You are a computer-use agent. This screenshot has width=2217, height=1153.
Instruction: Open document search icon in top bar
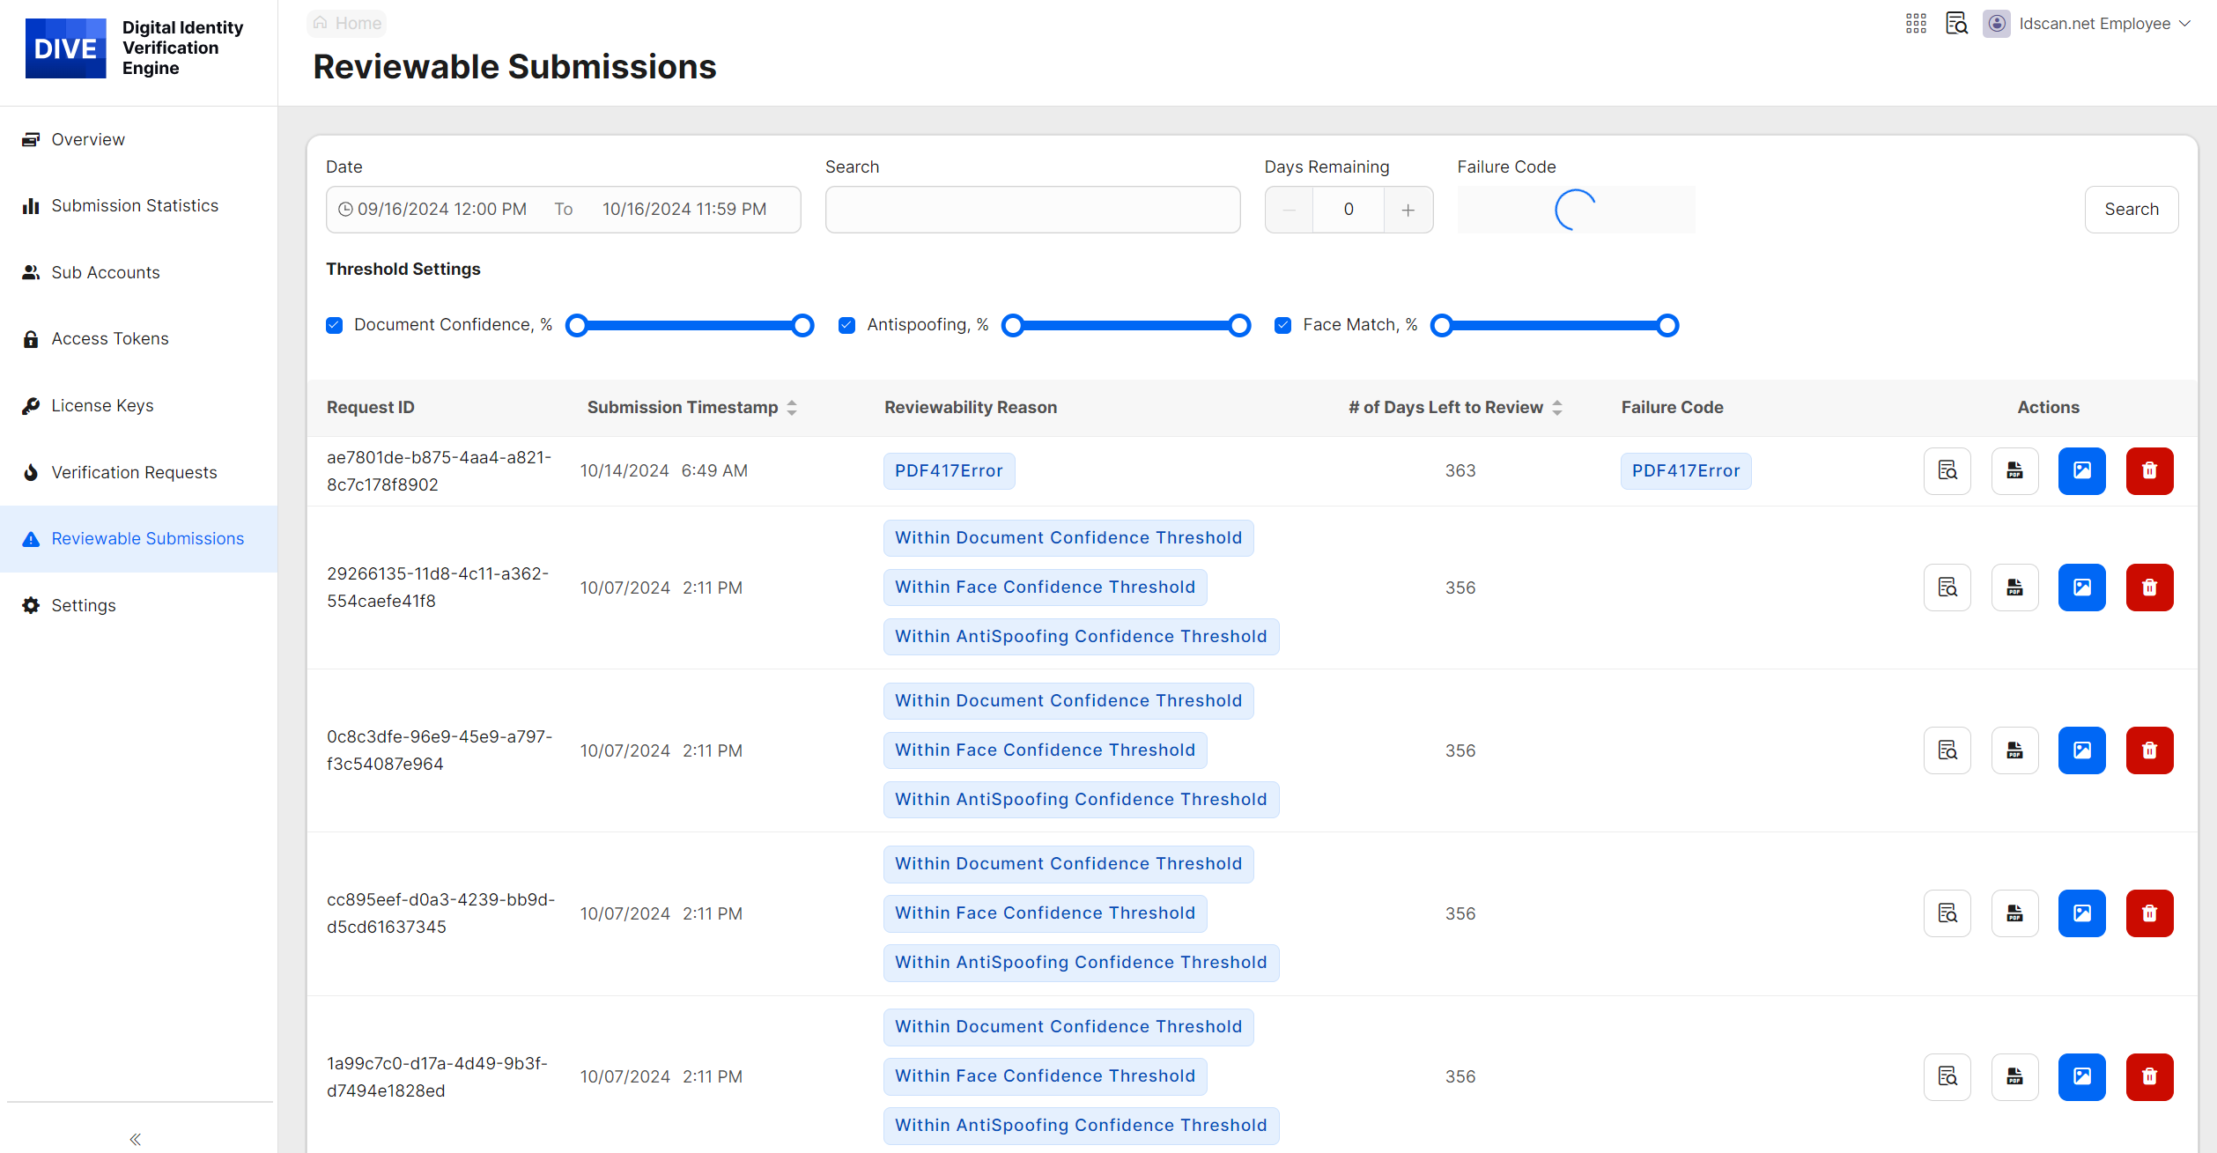pos(1956,24)
